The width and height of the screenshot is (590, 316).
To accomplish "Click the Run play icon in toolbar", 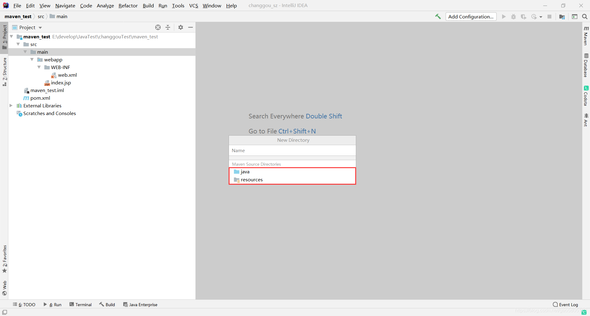I will pos(504,17).
